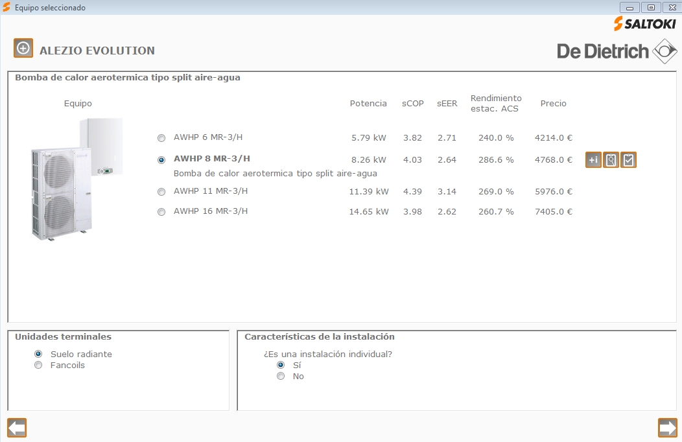This screenshot has width=682, height=442.
Task: Click the AWHP 11 MR-3/H model name
Action: (211, 191)
